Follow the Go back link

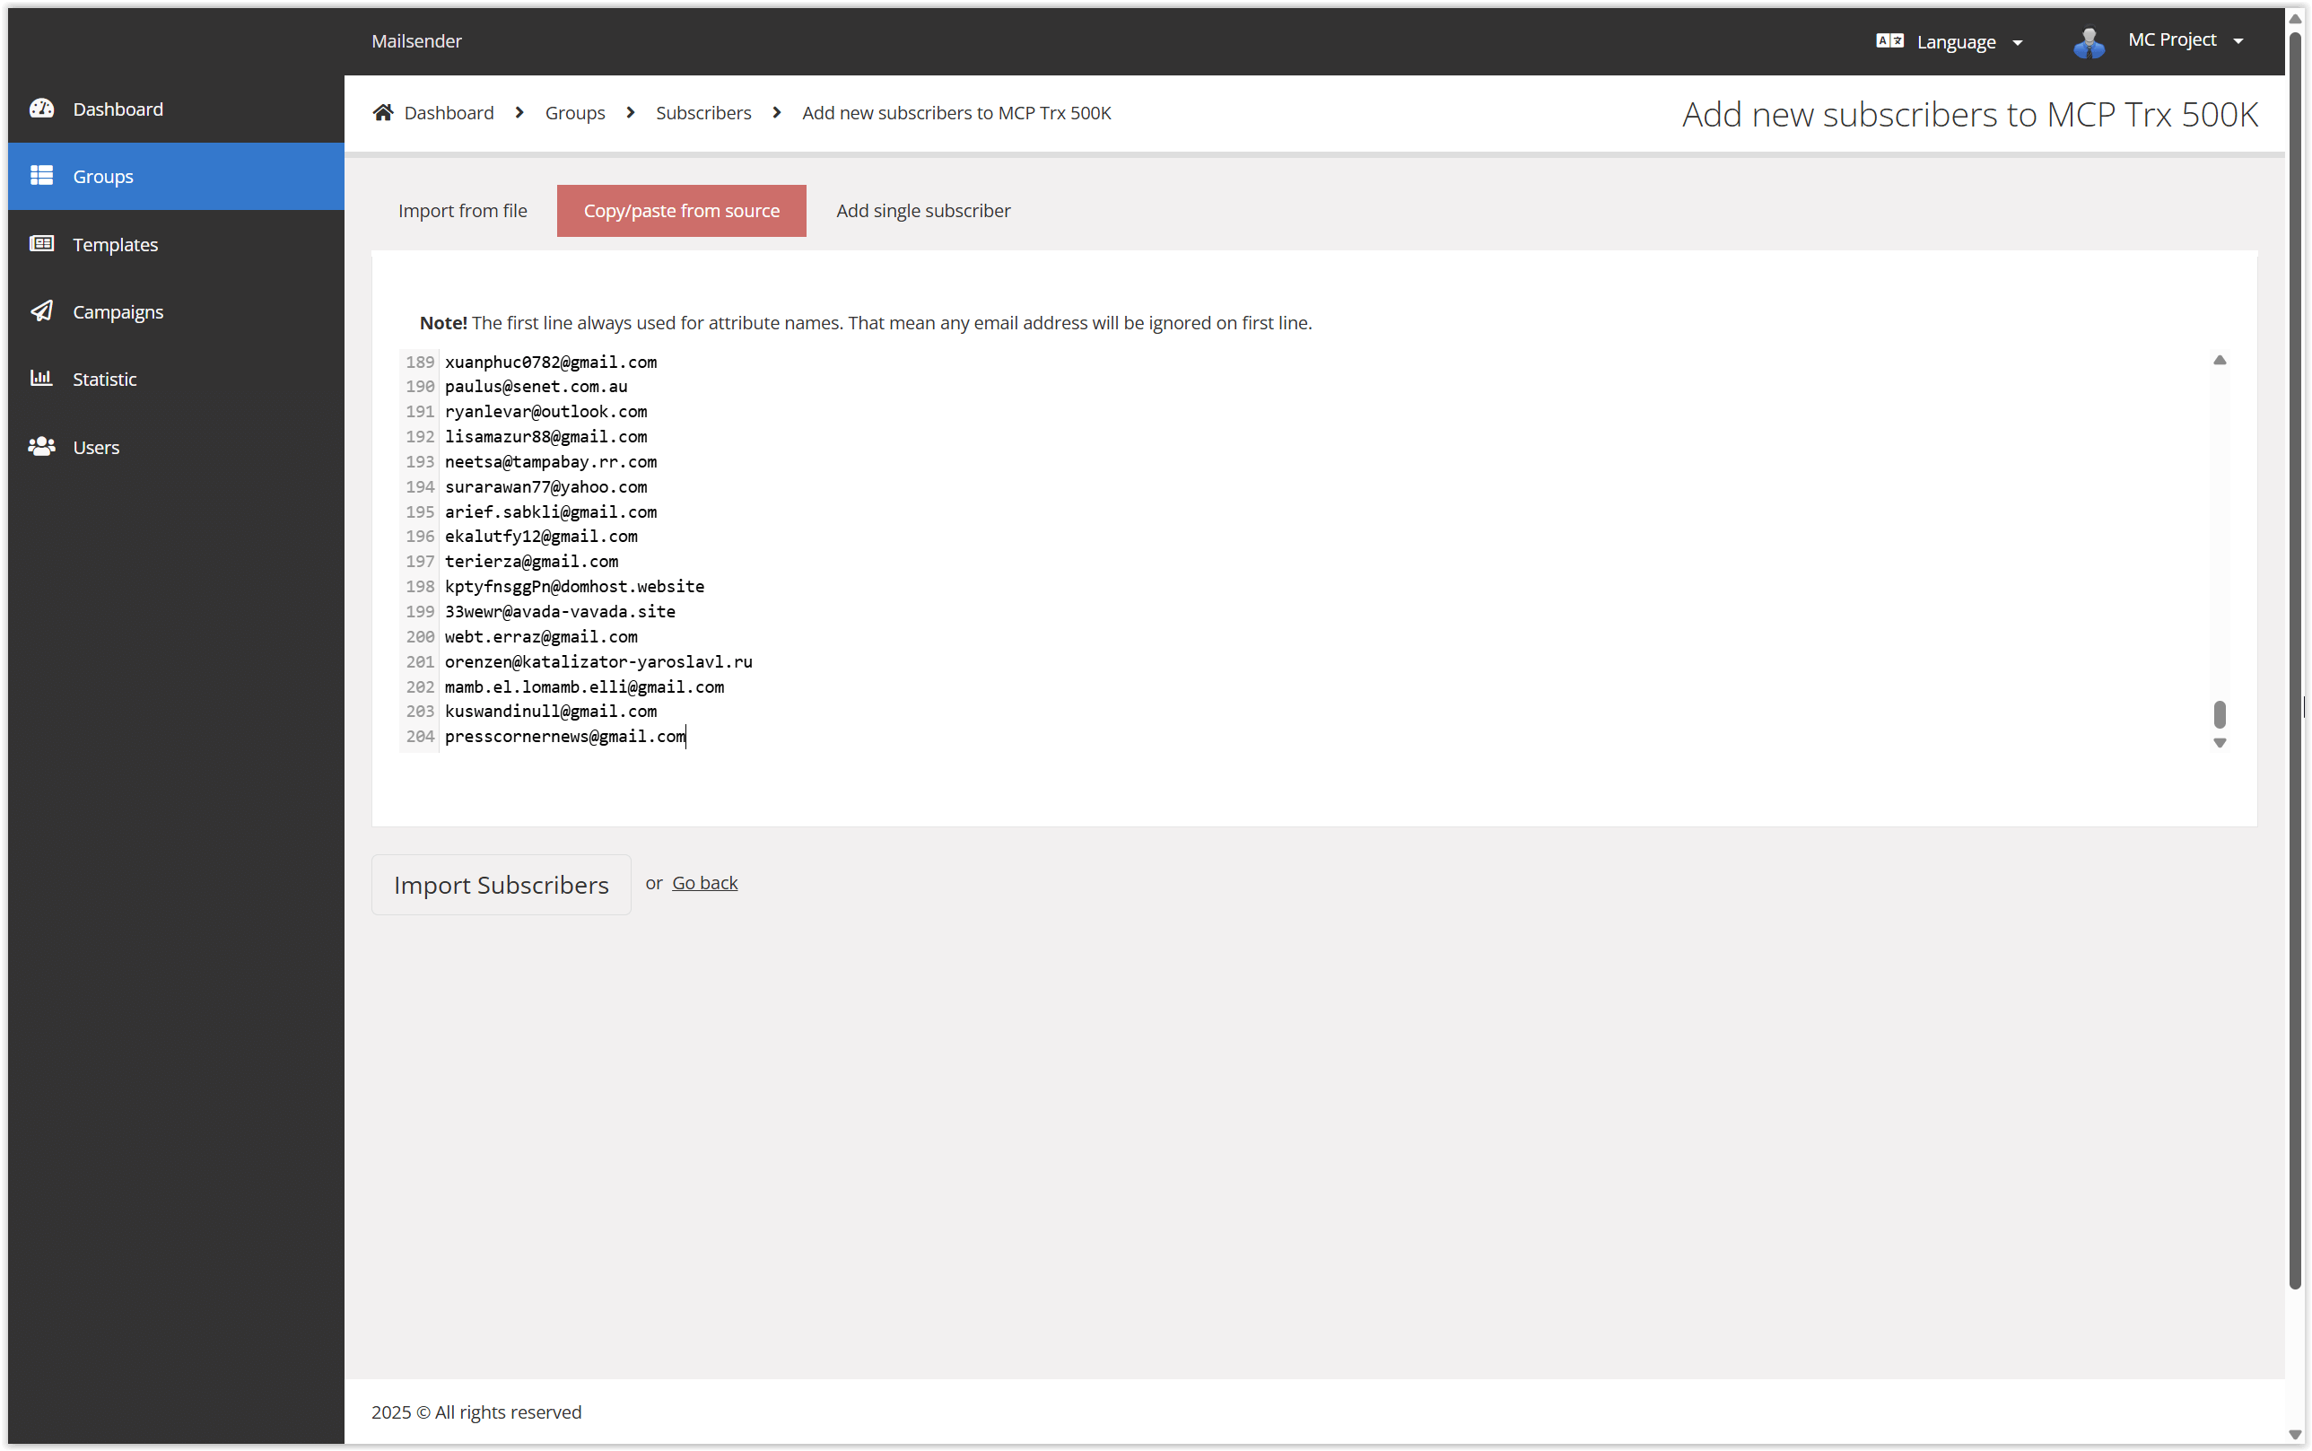click(705, 882)
